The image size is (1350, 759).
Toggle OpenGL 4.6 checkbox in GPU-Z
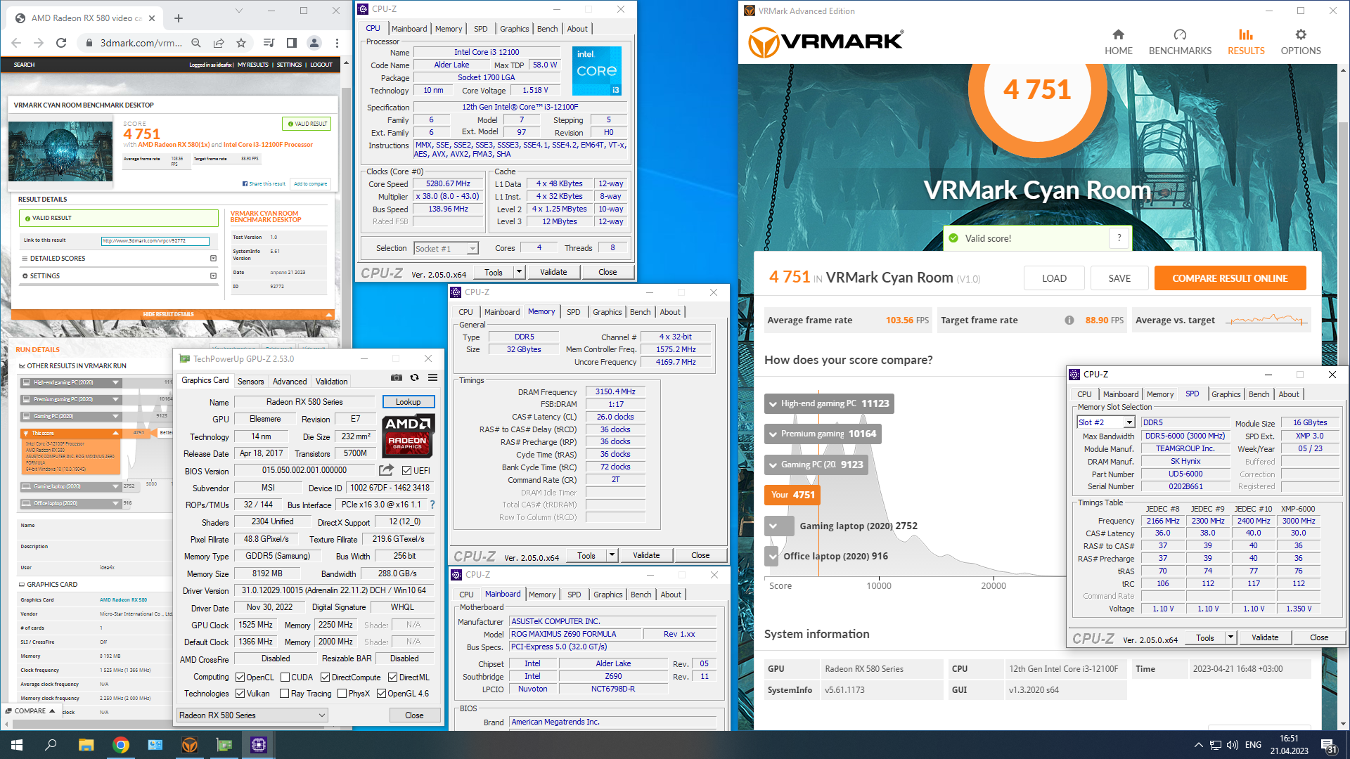pos(381,694)
